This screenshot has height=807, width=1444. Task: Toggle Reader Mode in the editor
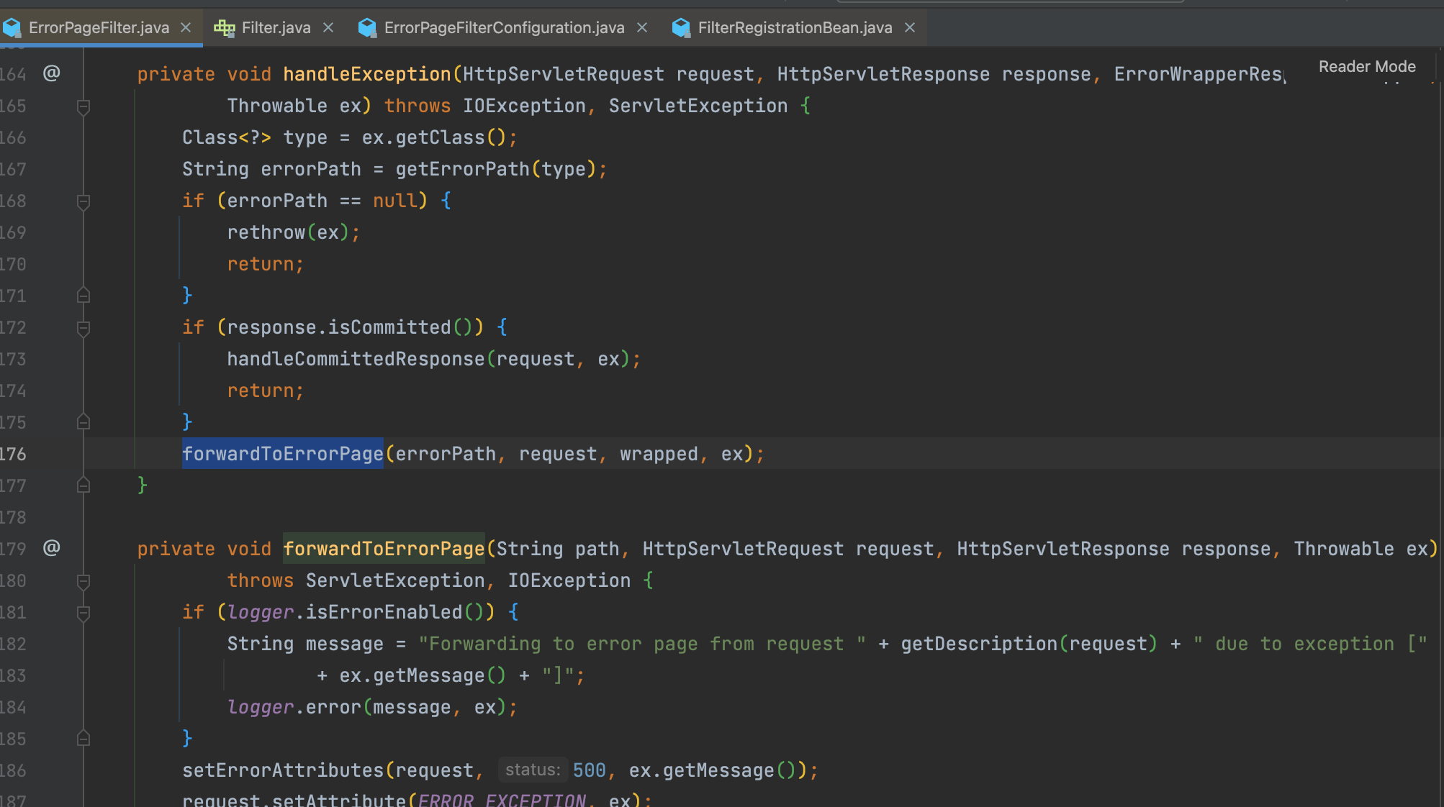pos(1366,66)
